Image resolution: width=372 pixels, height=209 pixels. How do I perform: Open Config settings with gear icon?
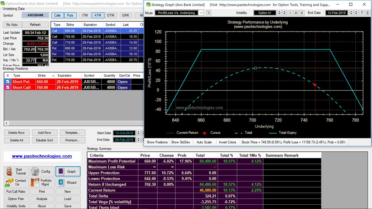point(42,171)
